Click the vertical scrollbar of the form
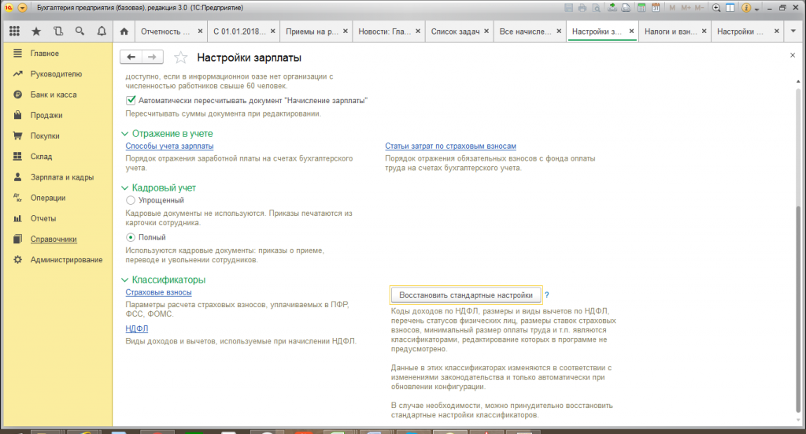The height and width of the screenshot is (434, 806). [x=798, y=309]
